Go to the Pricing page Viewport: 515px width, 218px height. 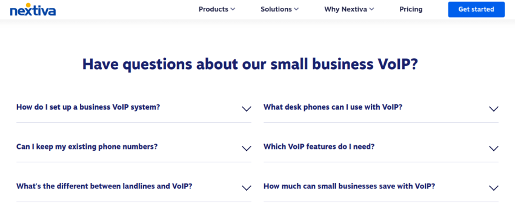pos(411,9)
